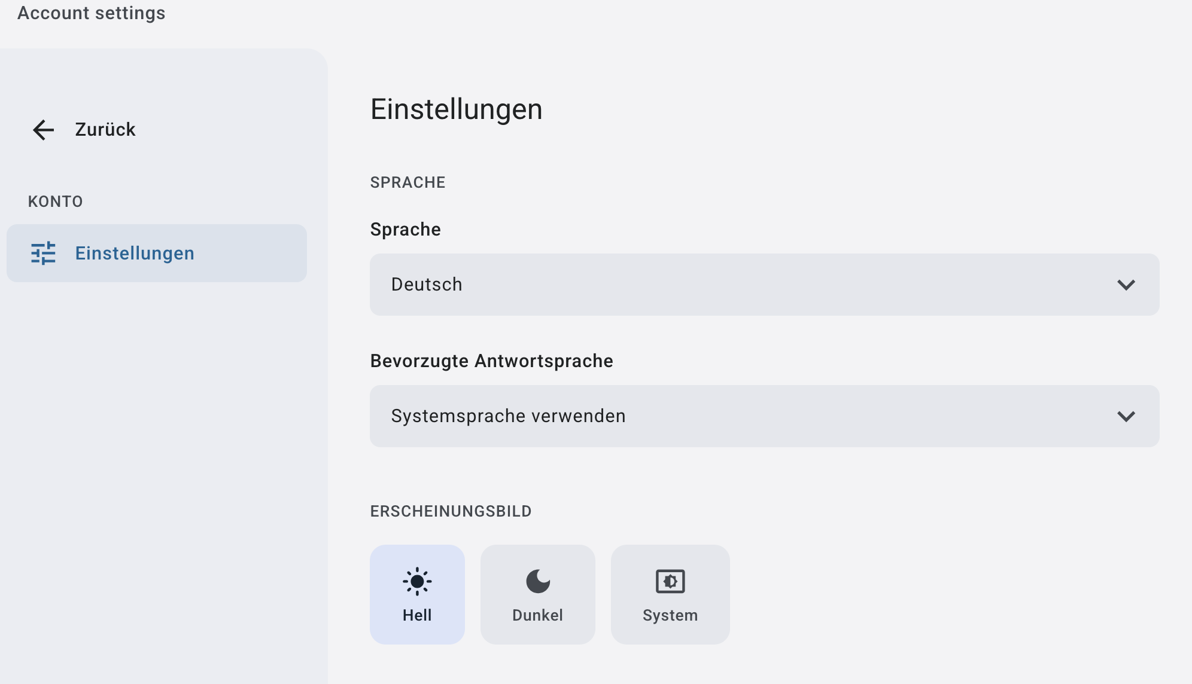Open the Sprache dropdown showing Deutsch
Viewport: 1192px width, 684px height.
coord(764,285)
